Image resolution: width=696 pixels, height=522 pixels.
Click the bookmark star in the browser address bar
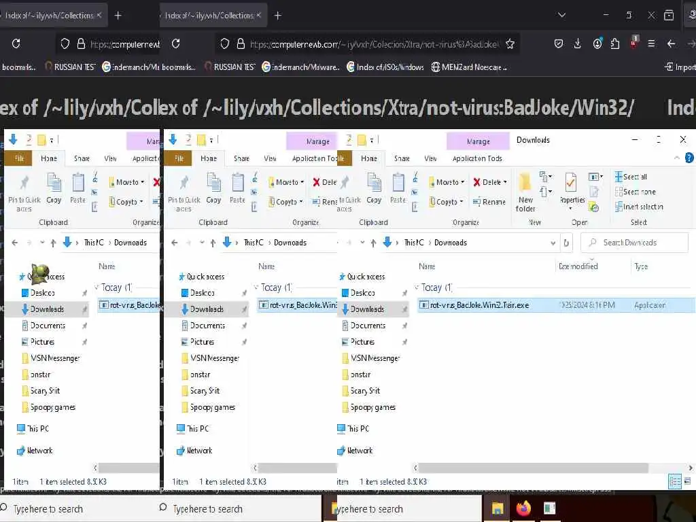point(510,43)
